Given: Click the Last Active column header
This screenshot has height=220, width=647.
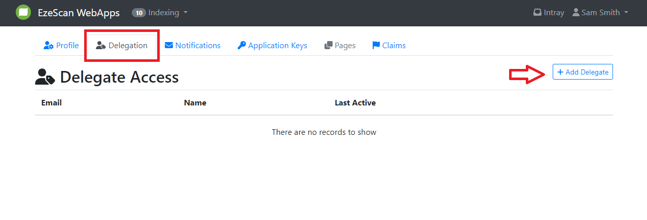Looking at the screenshot, I should point(355,103).
